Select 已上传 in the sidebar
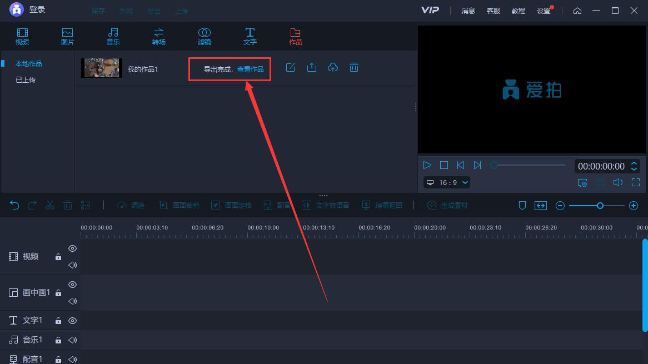The width and height of the screenshot is (648, 364). [x=26, y=79]
